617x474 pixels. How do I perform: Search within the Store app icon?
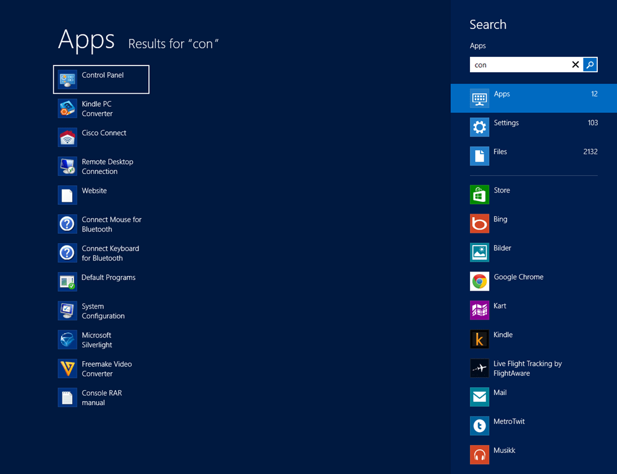(479, 194)
